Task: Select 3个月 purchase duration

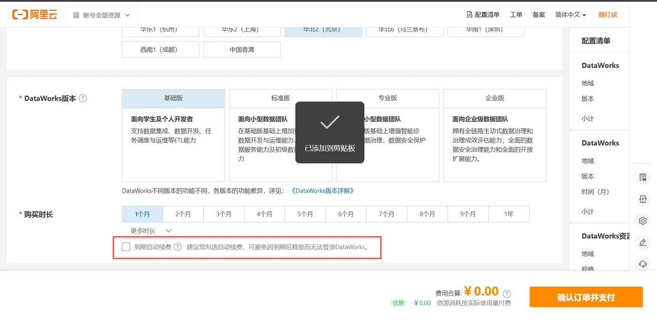Action: click(x=224, y=214)
